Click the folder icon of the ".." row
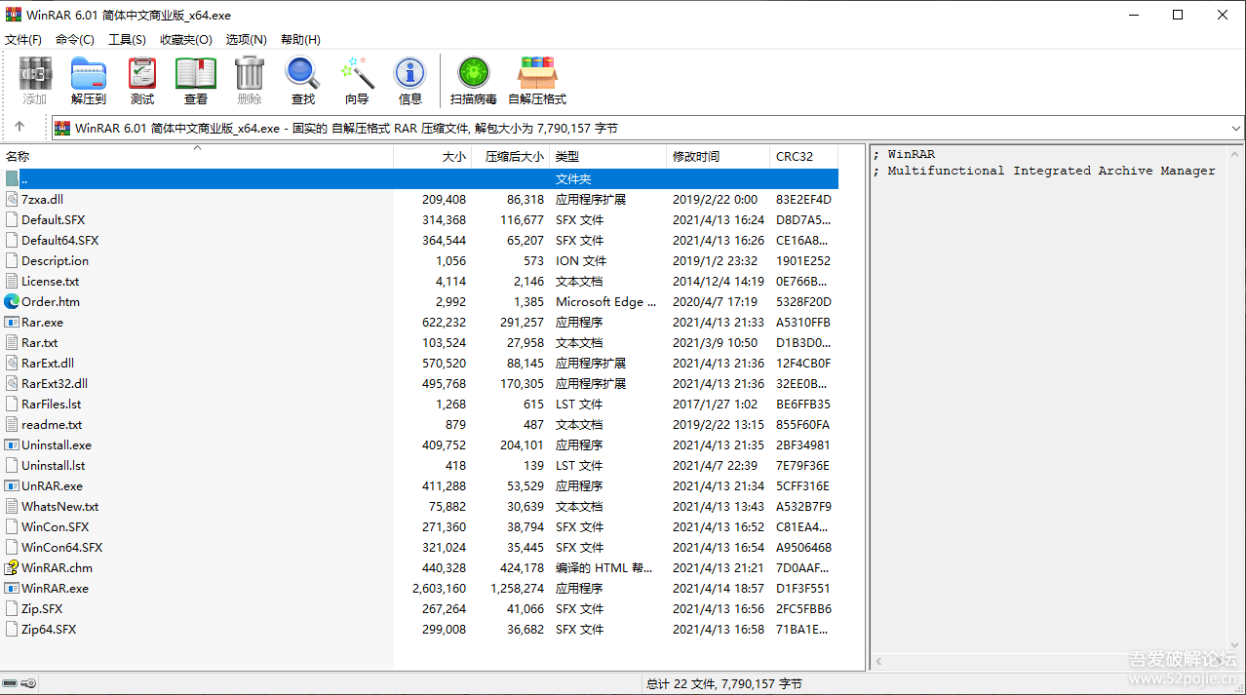This screenshot has height=695, width=1246. point(12,179)
